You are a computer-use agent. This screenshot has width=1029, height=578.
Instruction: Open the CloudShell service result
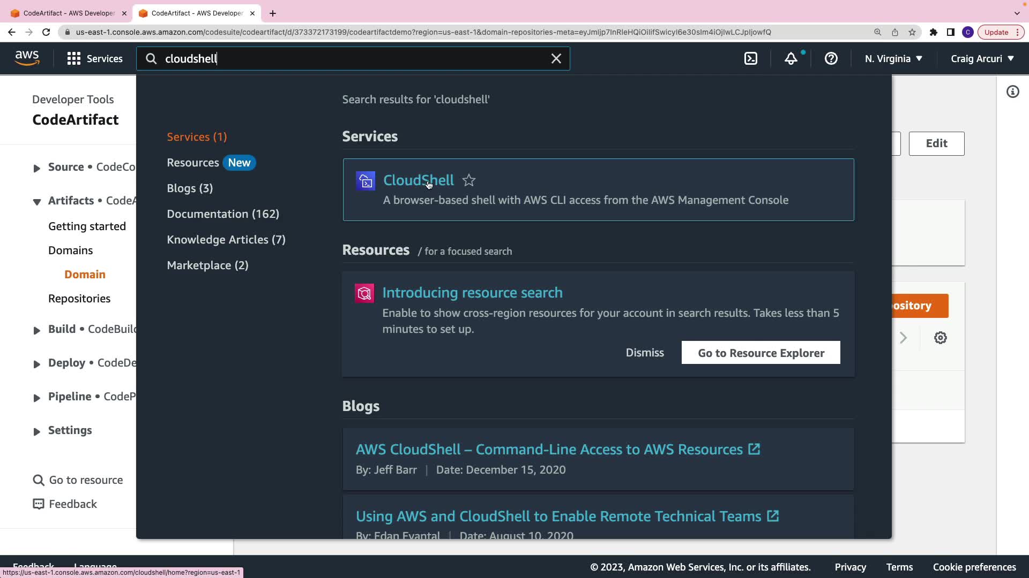point(418,180)
